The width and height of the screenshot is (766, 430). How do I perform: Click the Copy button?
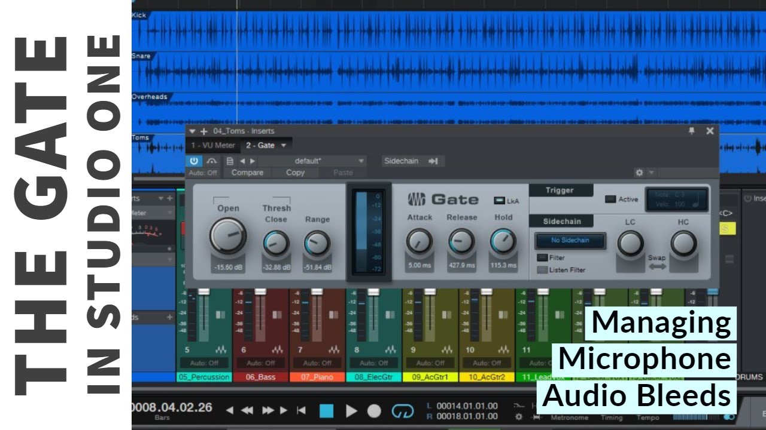pyautogui.click(x=295, y=173)
